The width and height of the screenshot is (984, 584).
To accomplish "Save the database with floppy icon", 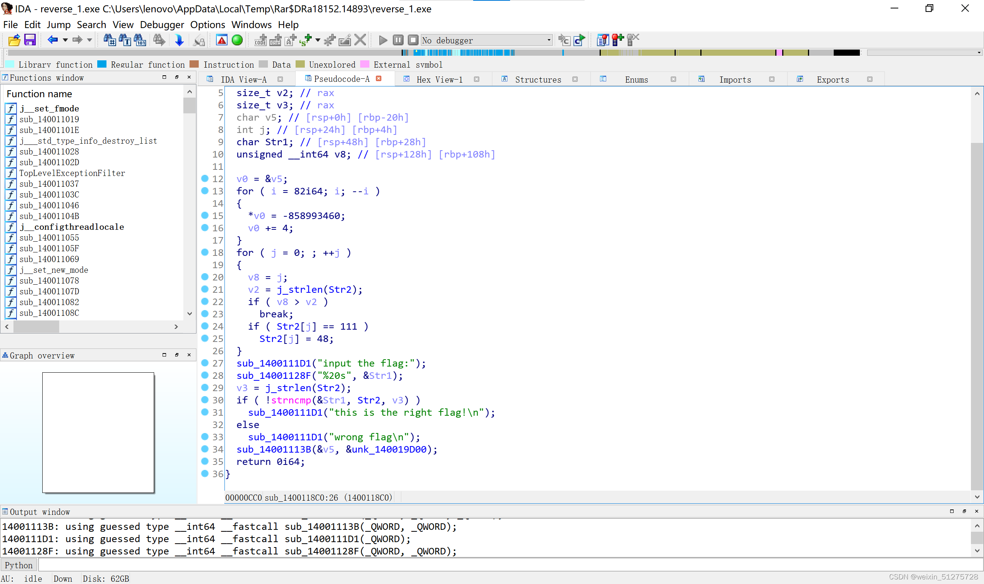I will [x=30, y=40].
